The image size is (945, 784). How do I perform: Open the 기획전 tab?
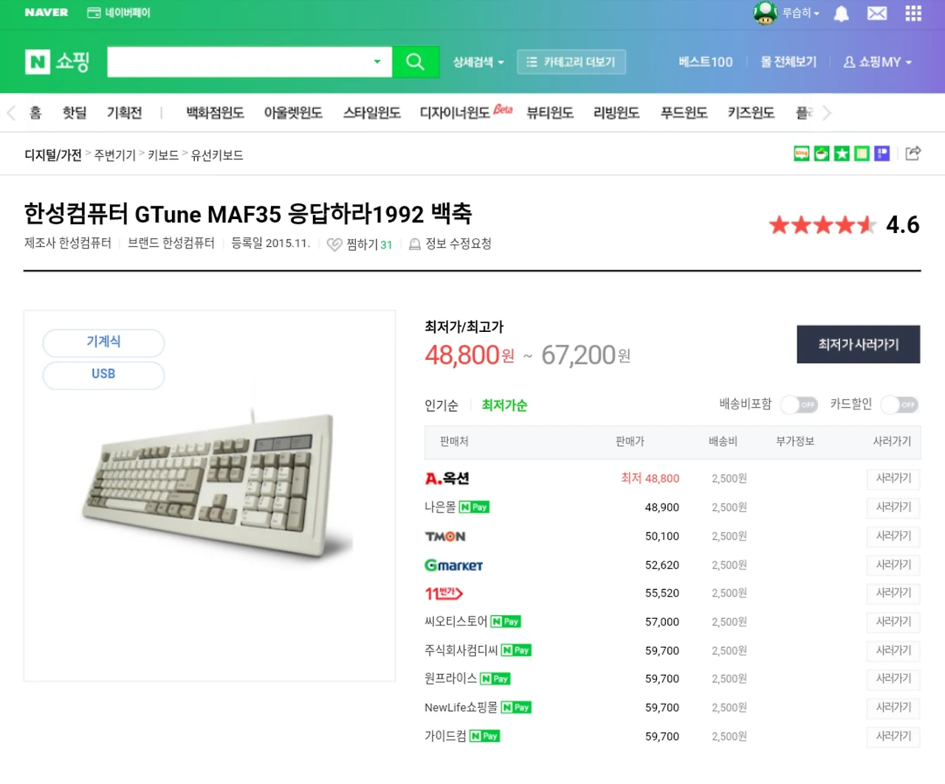click(x=124, y=113)
